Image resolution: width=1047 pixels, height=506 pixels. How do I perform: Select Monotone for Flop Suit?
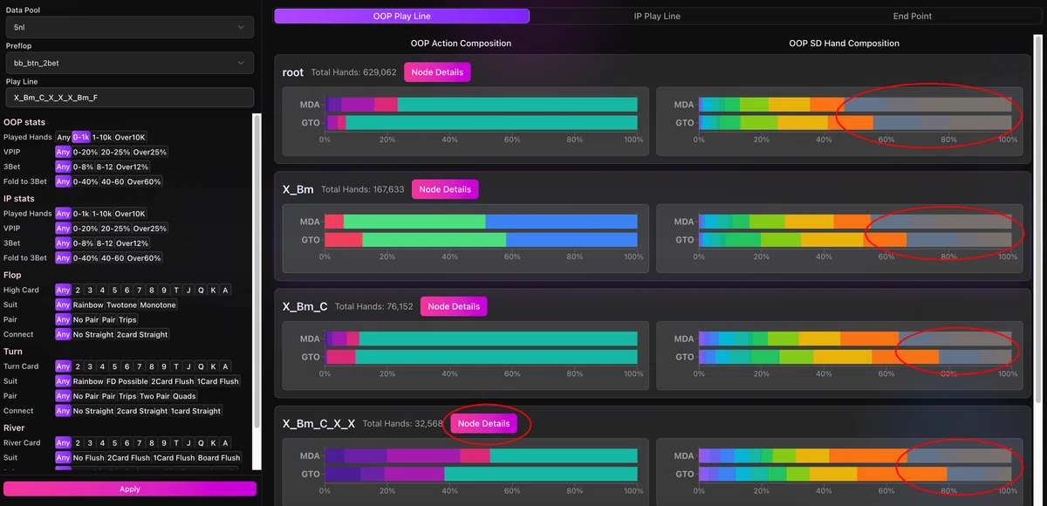click(x=159, y=305)
